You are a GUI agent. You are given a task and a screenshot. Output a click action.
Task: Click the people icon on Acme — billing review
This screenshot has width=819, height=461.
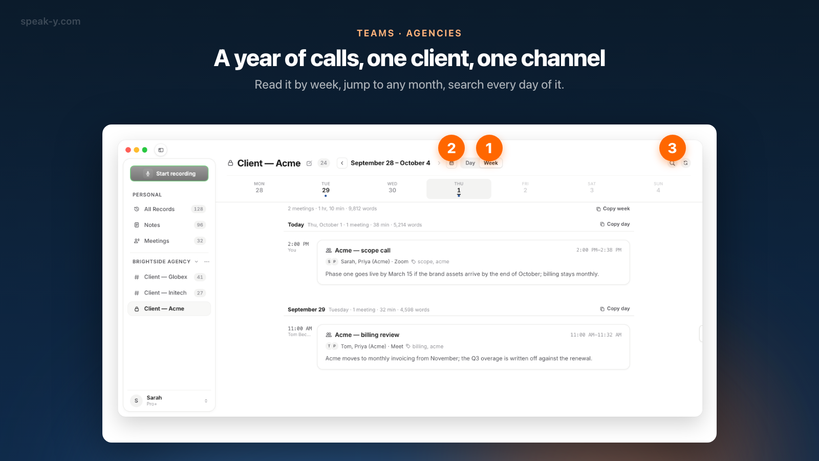329,335
